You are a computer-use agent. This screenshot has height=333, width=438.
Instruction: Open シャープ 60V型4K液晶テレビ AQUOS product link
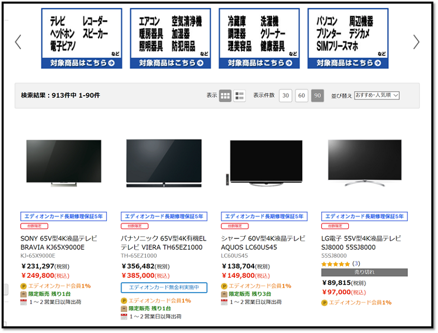263,243
